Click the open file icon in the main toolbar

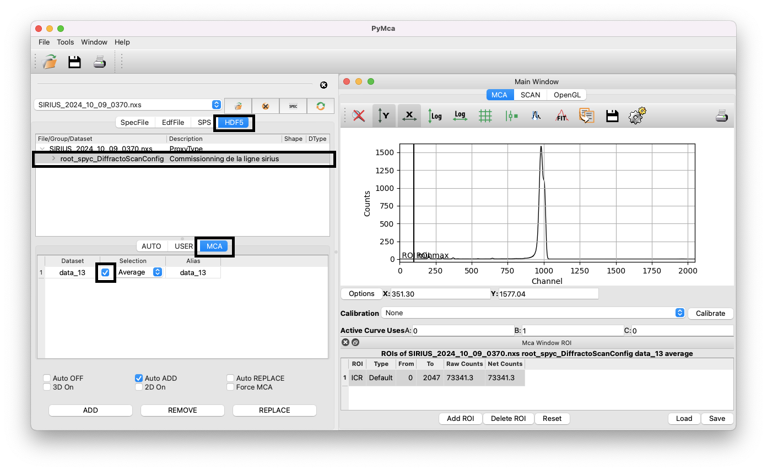pyautogui.click(x=50, y=62)
